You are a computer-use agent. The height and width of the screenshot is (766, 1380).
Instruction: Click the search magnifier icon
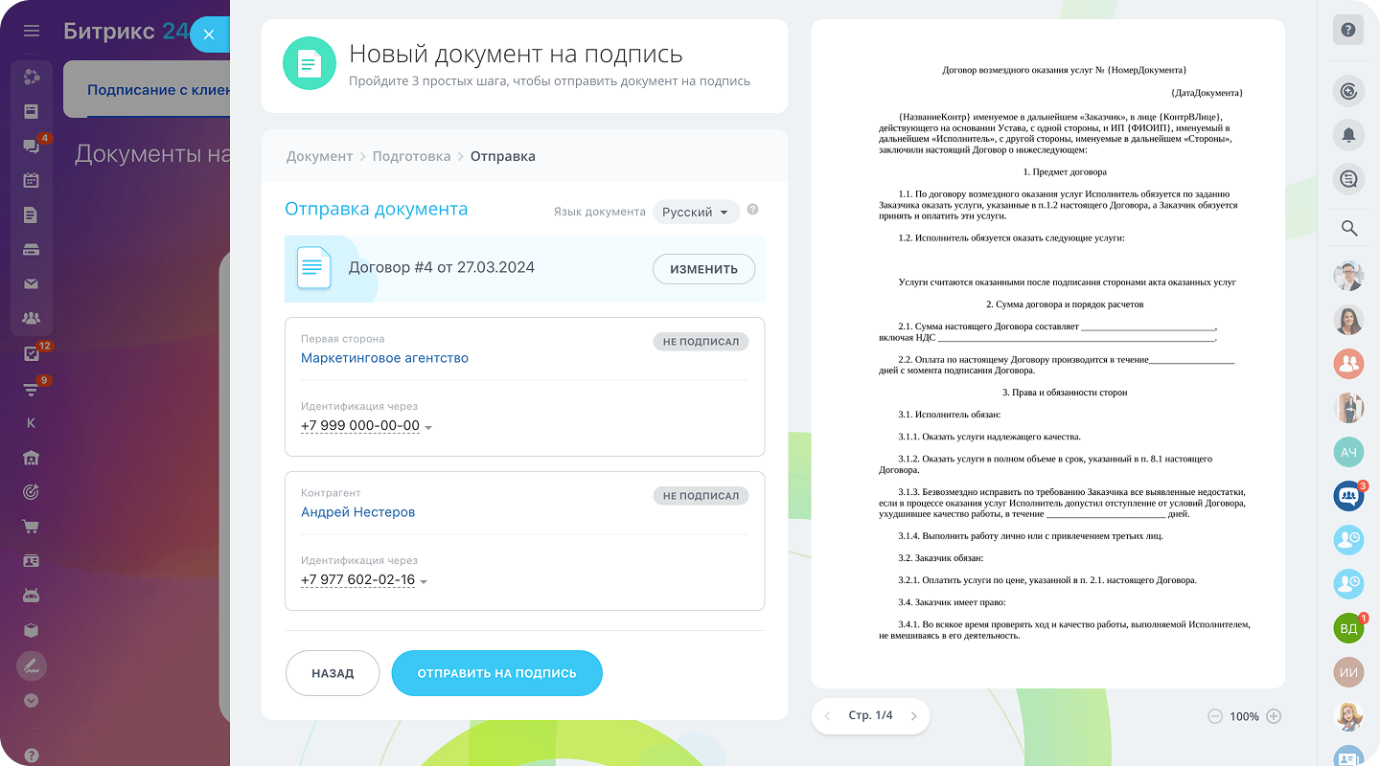[x=1348, y=228]
